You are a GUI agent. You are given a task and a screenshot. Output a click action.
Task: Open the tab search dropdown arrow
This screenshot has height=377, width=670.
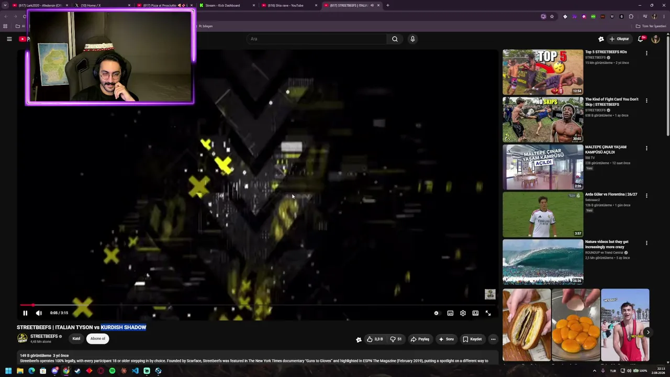pyautogui.click(x=5, y=5)
